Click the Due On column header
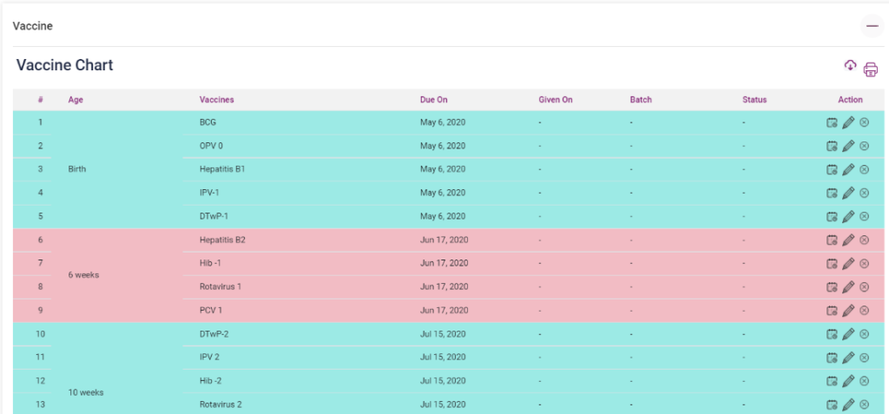889x414 pixels. click(433, 100)
